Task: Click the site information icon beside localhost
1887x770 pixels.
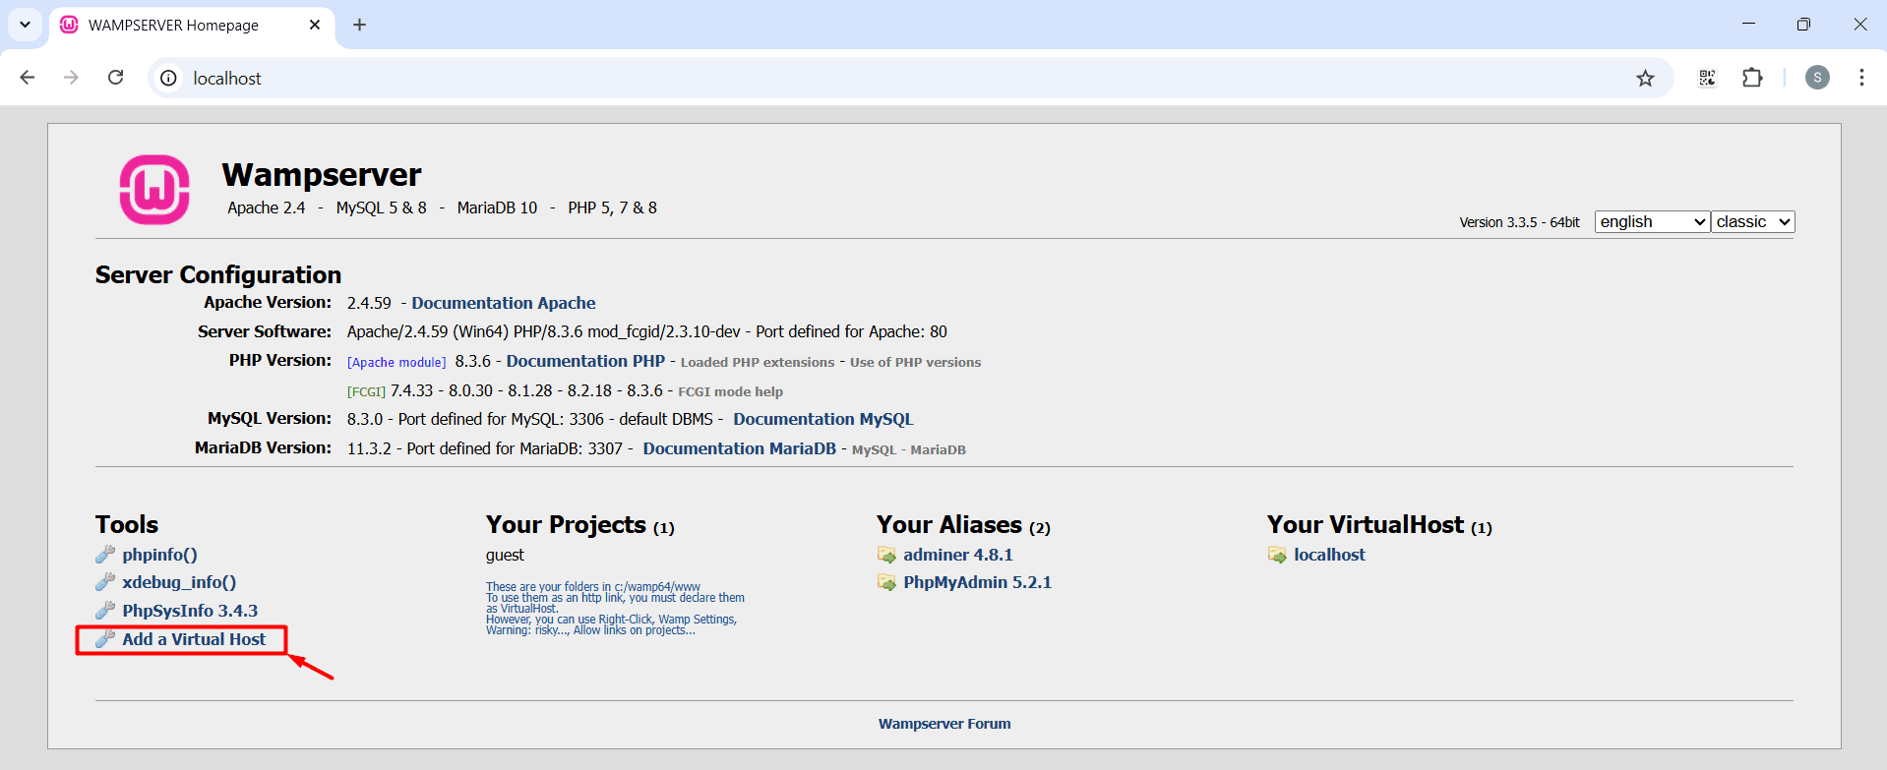Action: point(169,78)
